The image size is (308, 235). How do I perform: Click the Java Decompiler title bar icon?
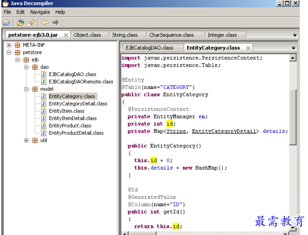point(6,3)
